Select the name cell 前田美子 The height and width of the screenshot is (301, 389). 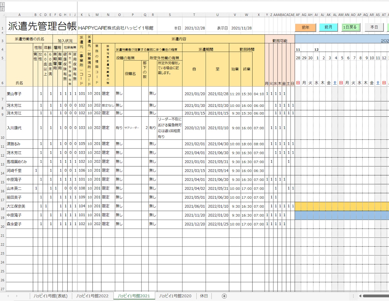(x=19, y=197)
